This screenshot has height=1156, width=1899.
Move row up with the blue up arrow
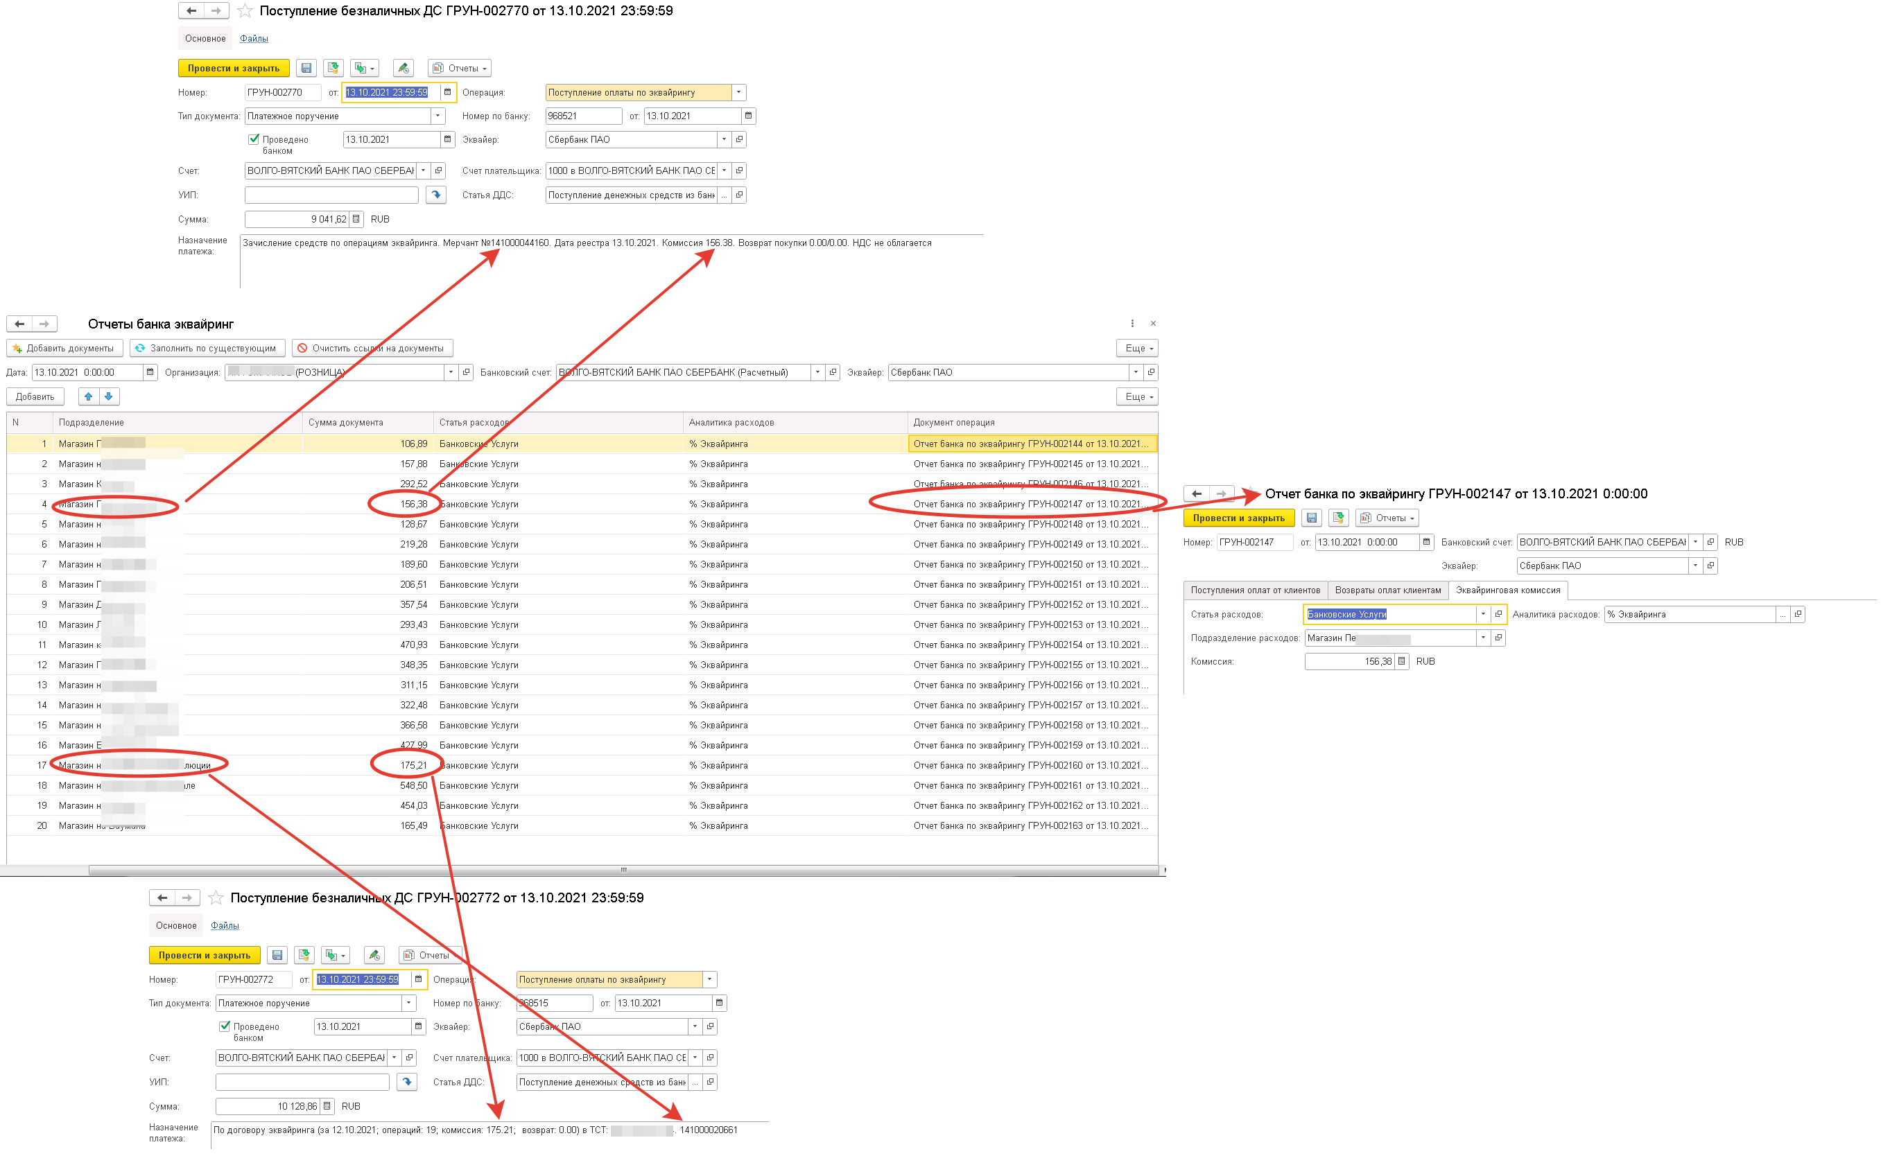(89, 396)
